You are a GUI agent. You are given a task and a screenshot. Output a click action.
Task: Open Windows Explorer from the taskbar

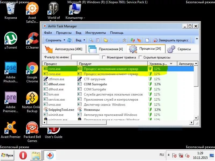(36, 155)
